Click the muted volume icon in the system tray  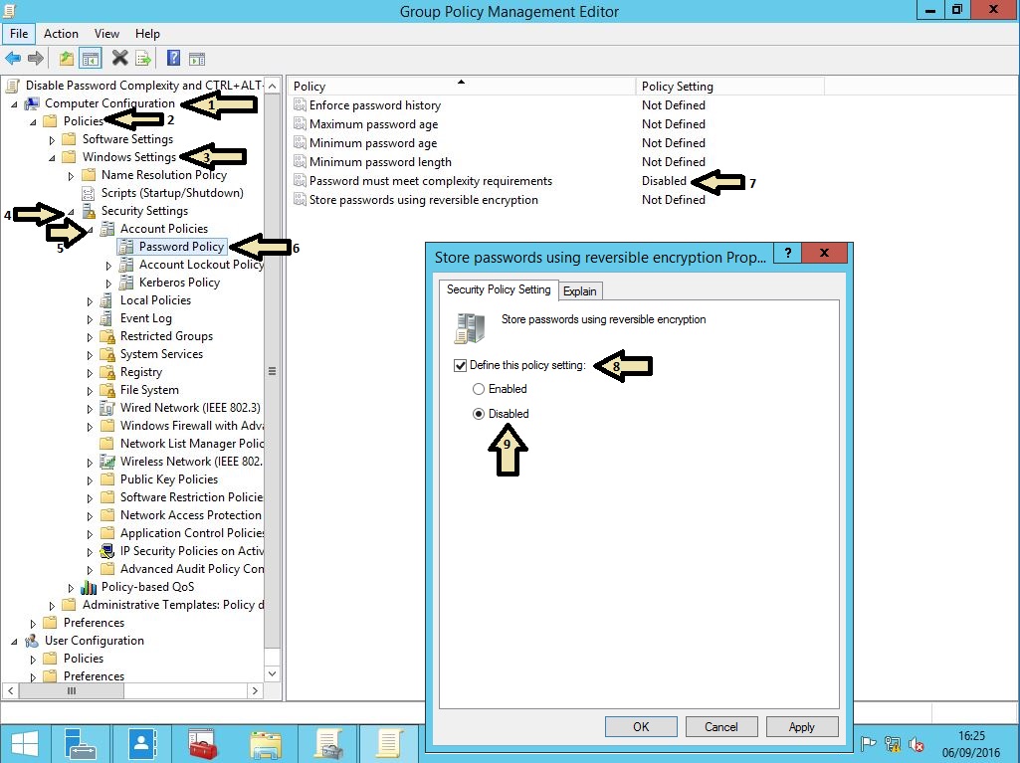[x=916, y=744]
